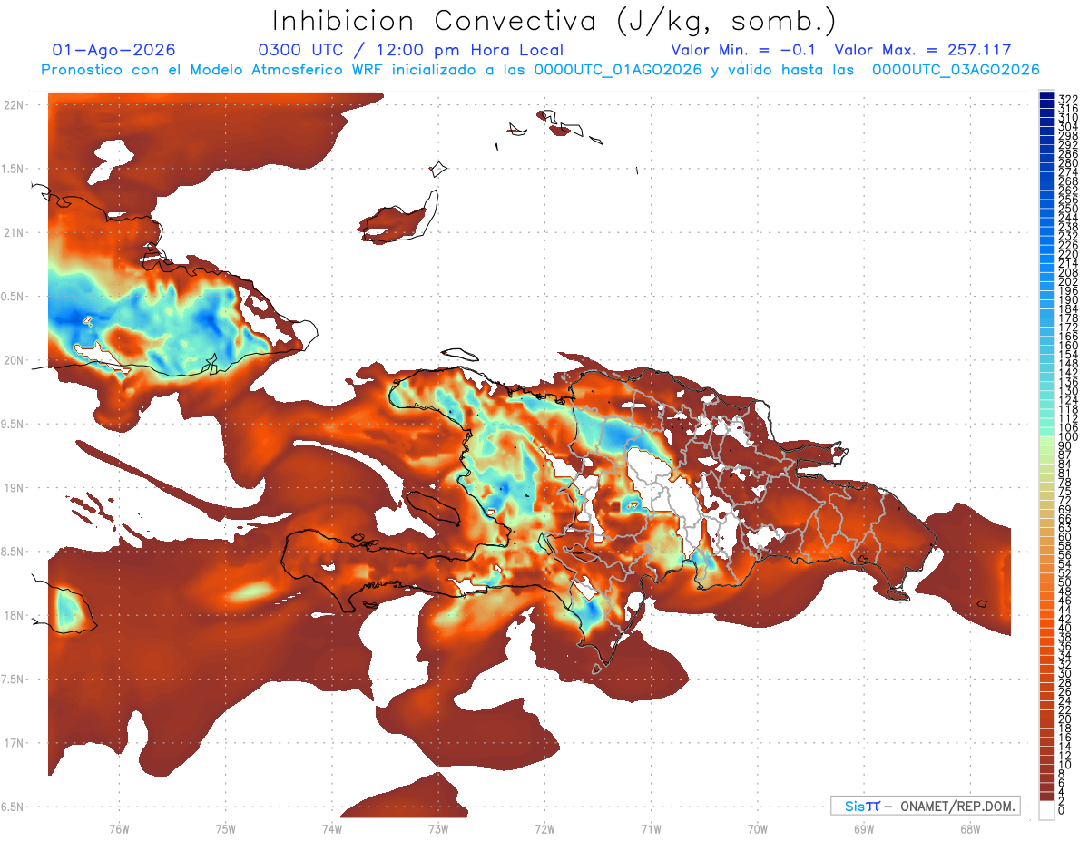Click the 71W longitude label
The image size is (1089, 841).
coord(651,829)
